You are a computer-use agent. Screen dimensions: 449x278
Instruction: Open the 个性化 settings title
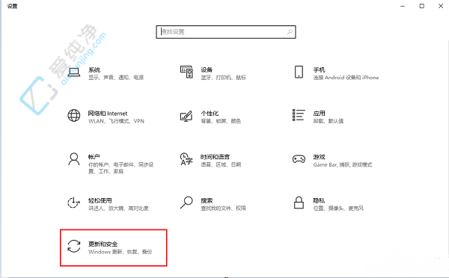pyautogui.click(x=210, y=114)
